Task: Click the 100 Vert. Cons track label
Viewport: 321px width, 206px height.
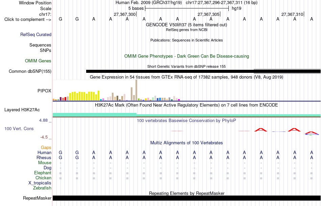Action: [x=19, y=128]
